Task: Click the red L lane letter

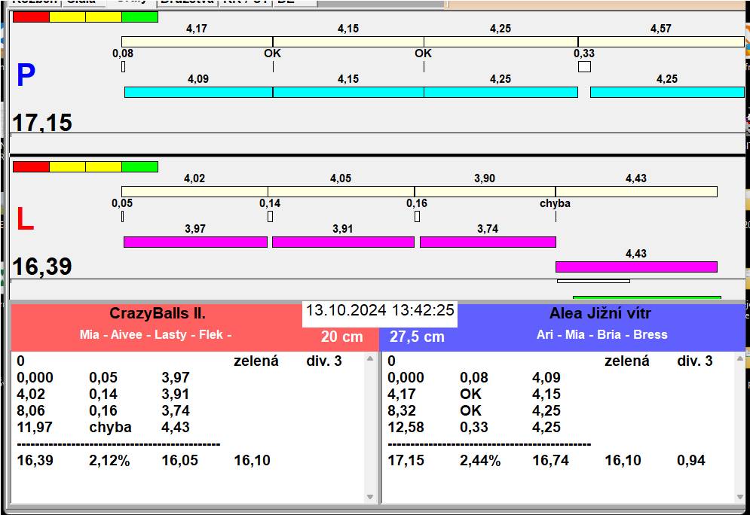Action: 25,219
